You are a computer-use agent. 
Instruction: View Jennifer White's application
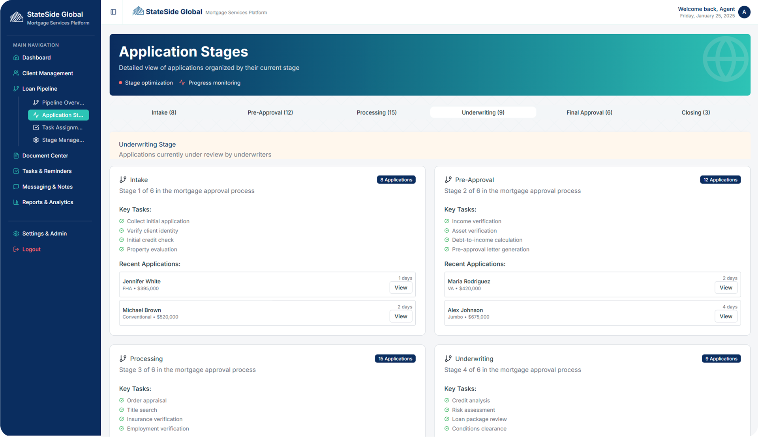[x=400, y=288]
